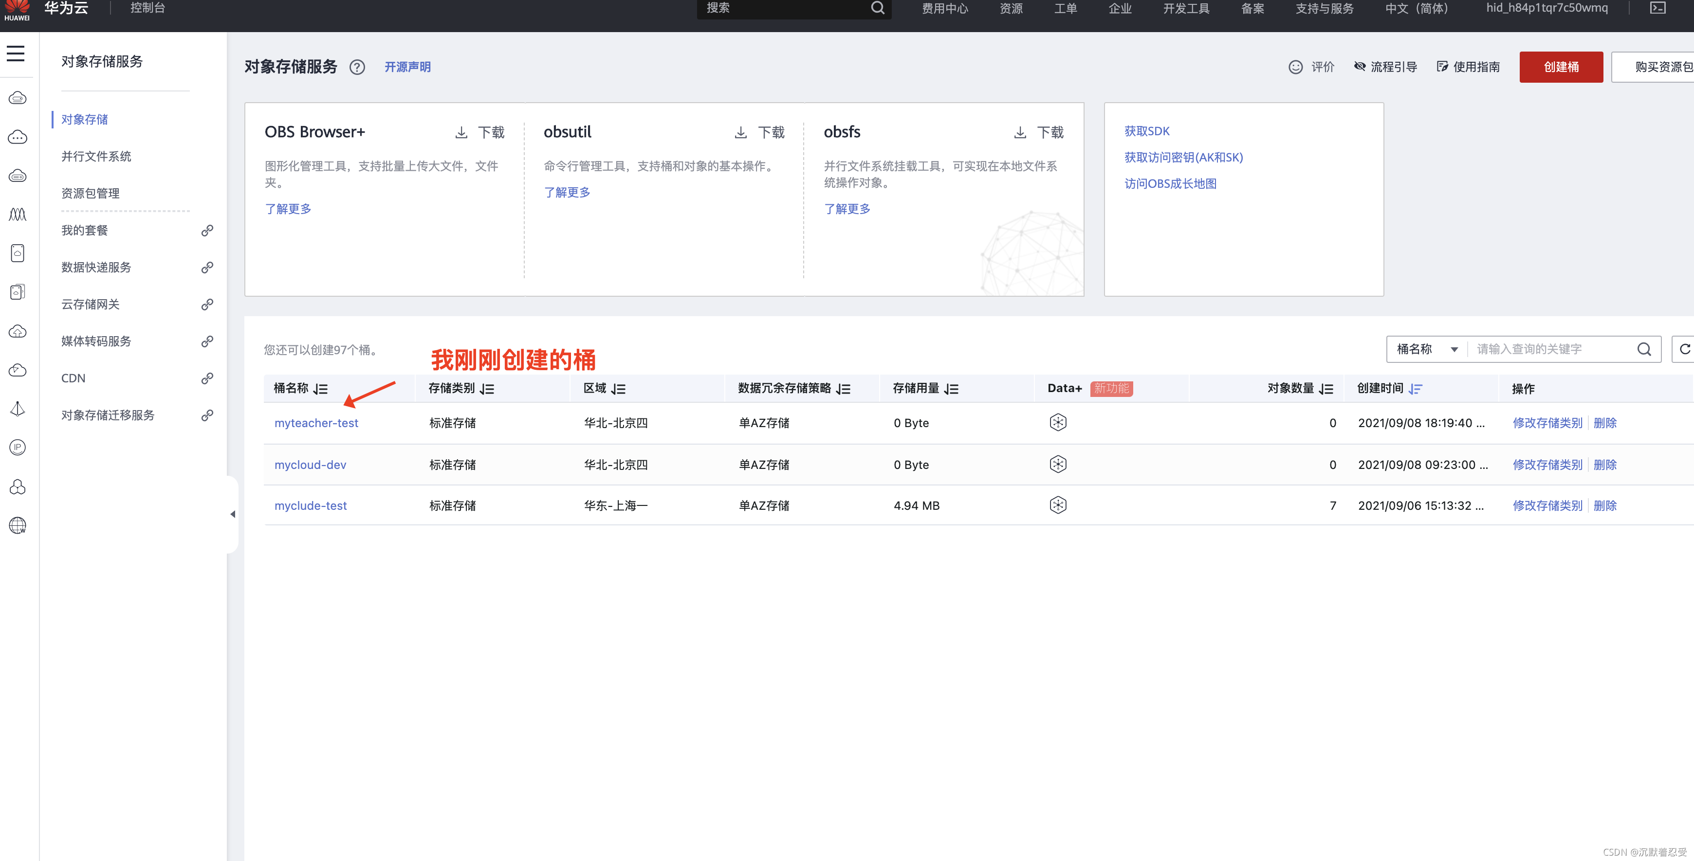Click the top search magnifier icon

[x=877, y=8]
